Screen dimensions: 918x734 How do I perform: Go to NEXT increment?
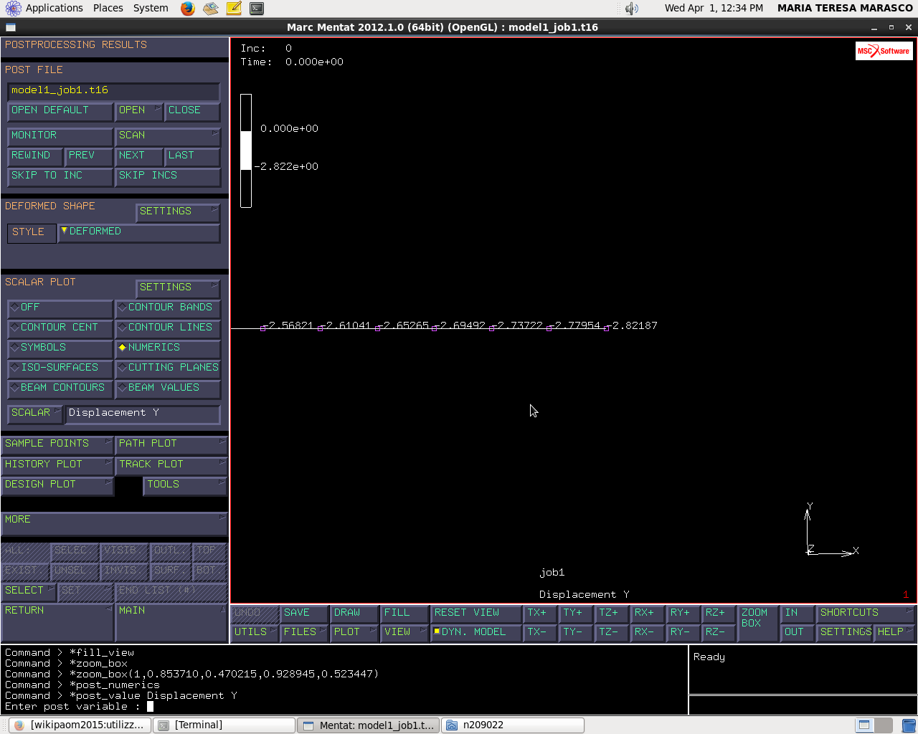coord(139,156)
